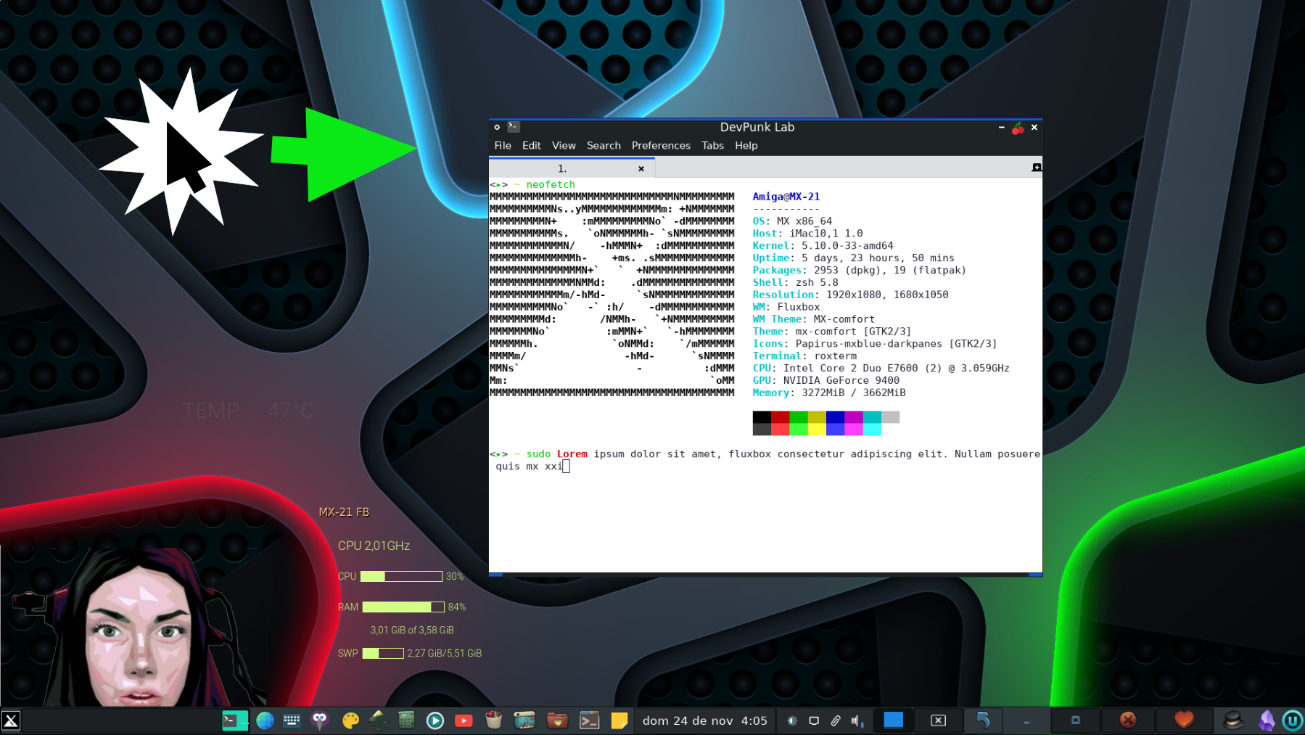The width and height of the screenshot is (1305, 735).
Task: Open the View menu
Action: [564, 146]
